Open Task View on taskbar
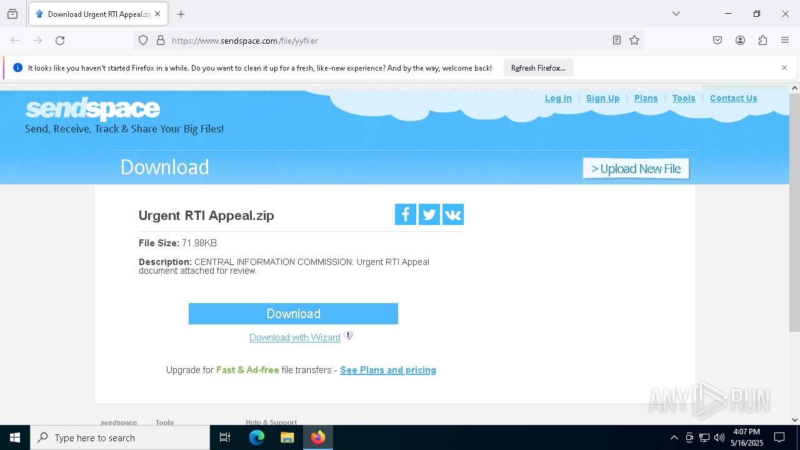This screenshot has width=800, height=450. point(225,437)
